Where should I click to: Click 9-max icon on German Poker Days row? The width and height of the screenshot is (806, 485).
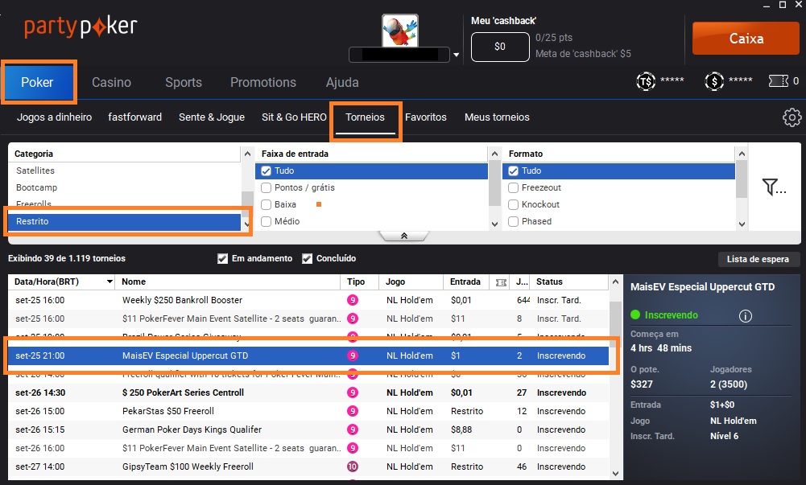[x=353, y=430]
